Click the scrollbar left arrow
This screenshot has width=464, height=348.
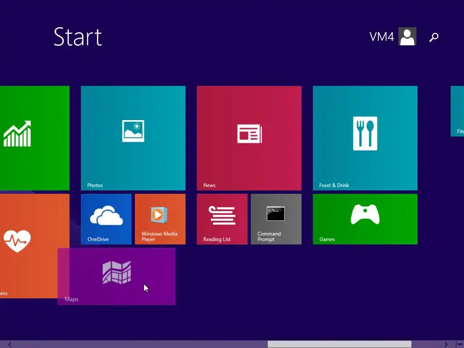(x=10, y=344)
